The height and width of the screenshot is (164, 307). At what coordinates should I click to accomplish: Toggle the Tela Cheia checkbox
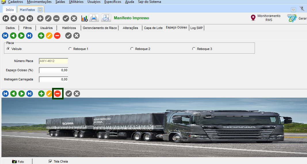point(50,161)
